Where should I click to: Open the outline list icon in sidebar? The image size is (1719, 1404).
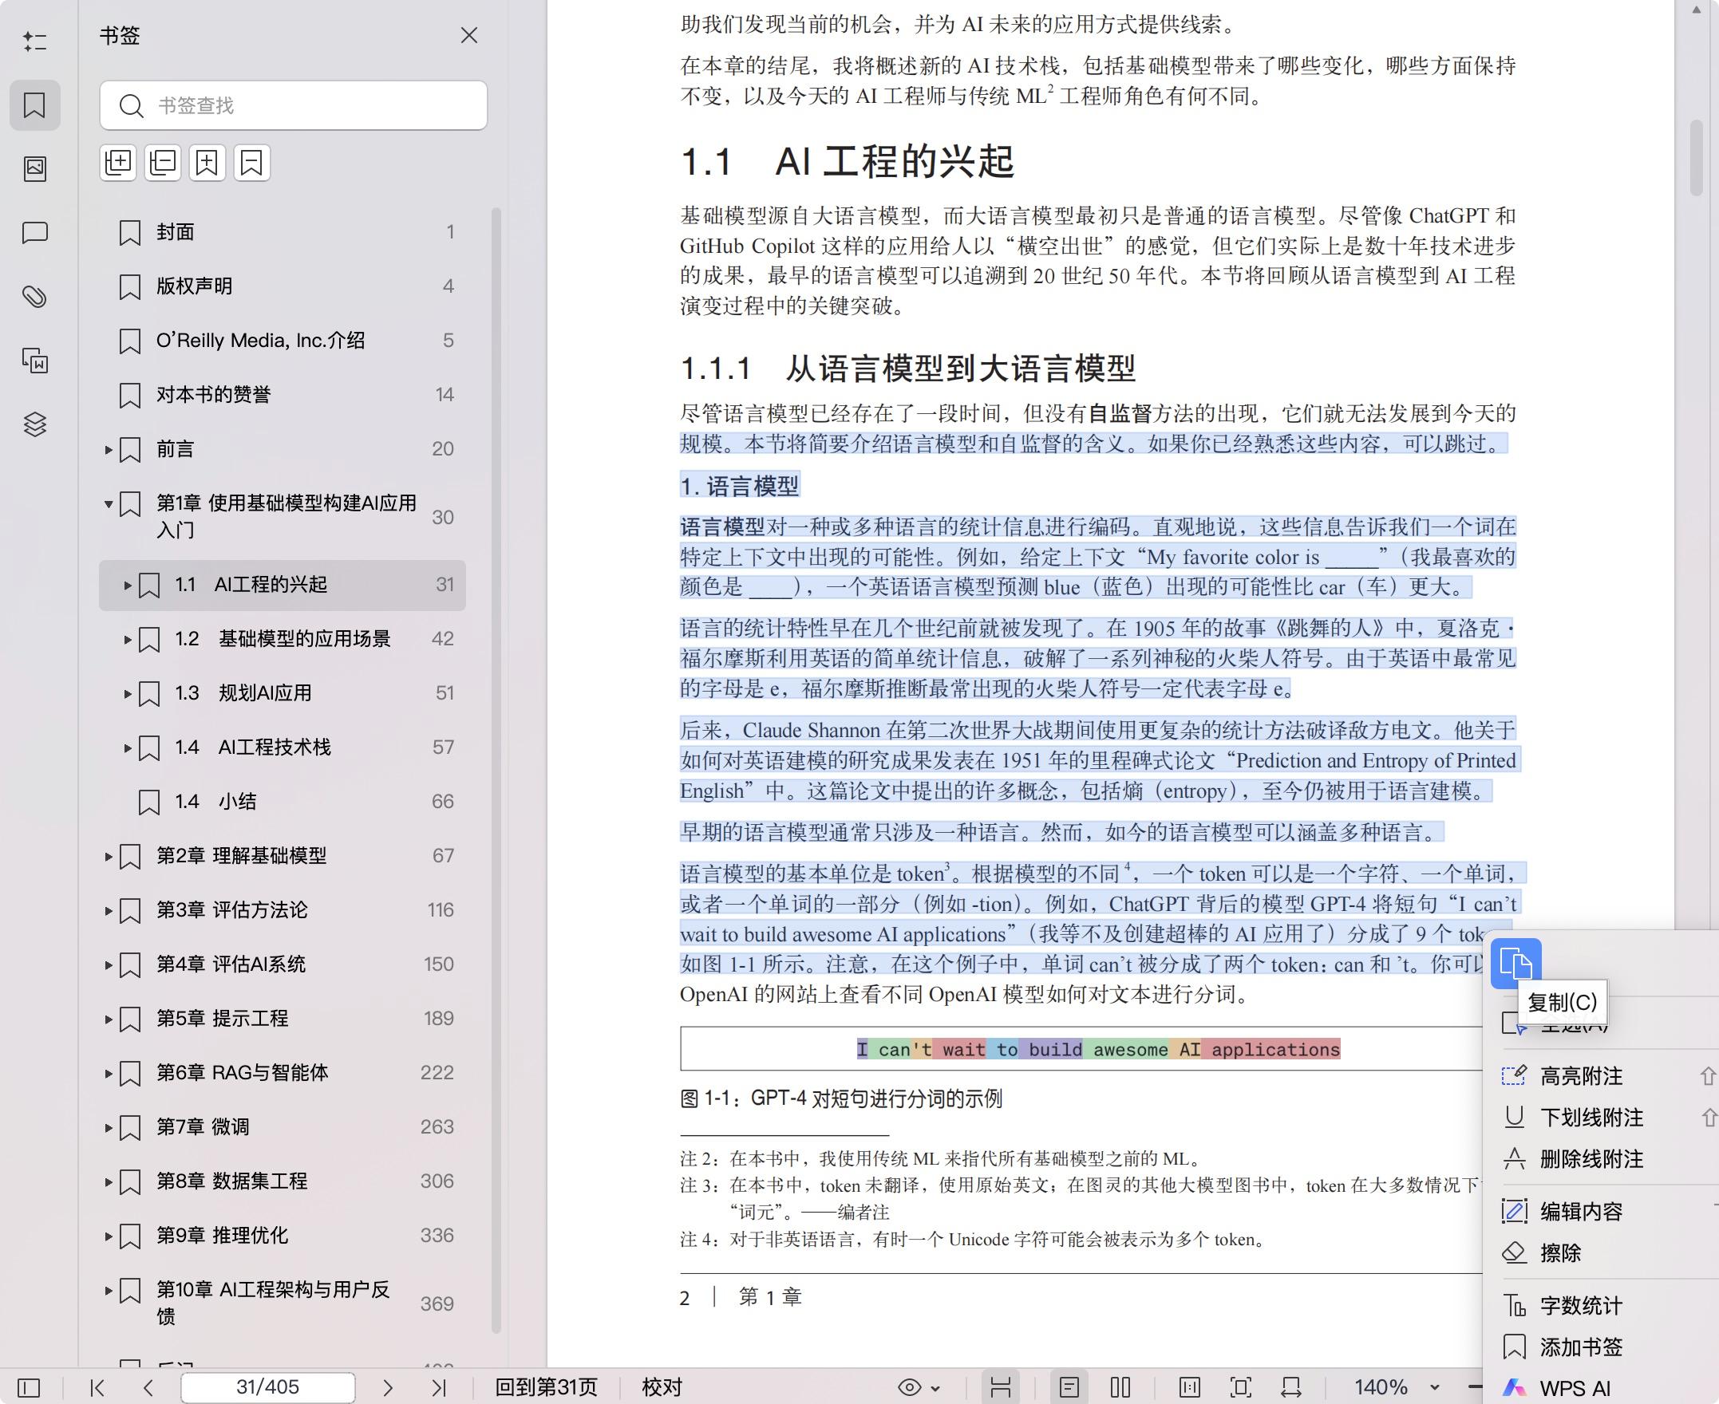pyautogui.click(x=35, y=41)
